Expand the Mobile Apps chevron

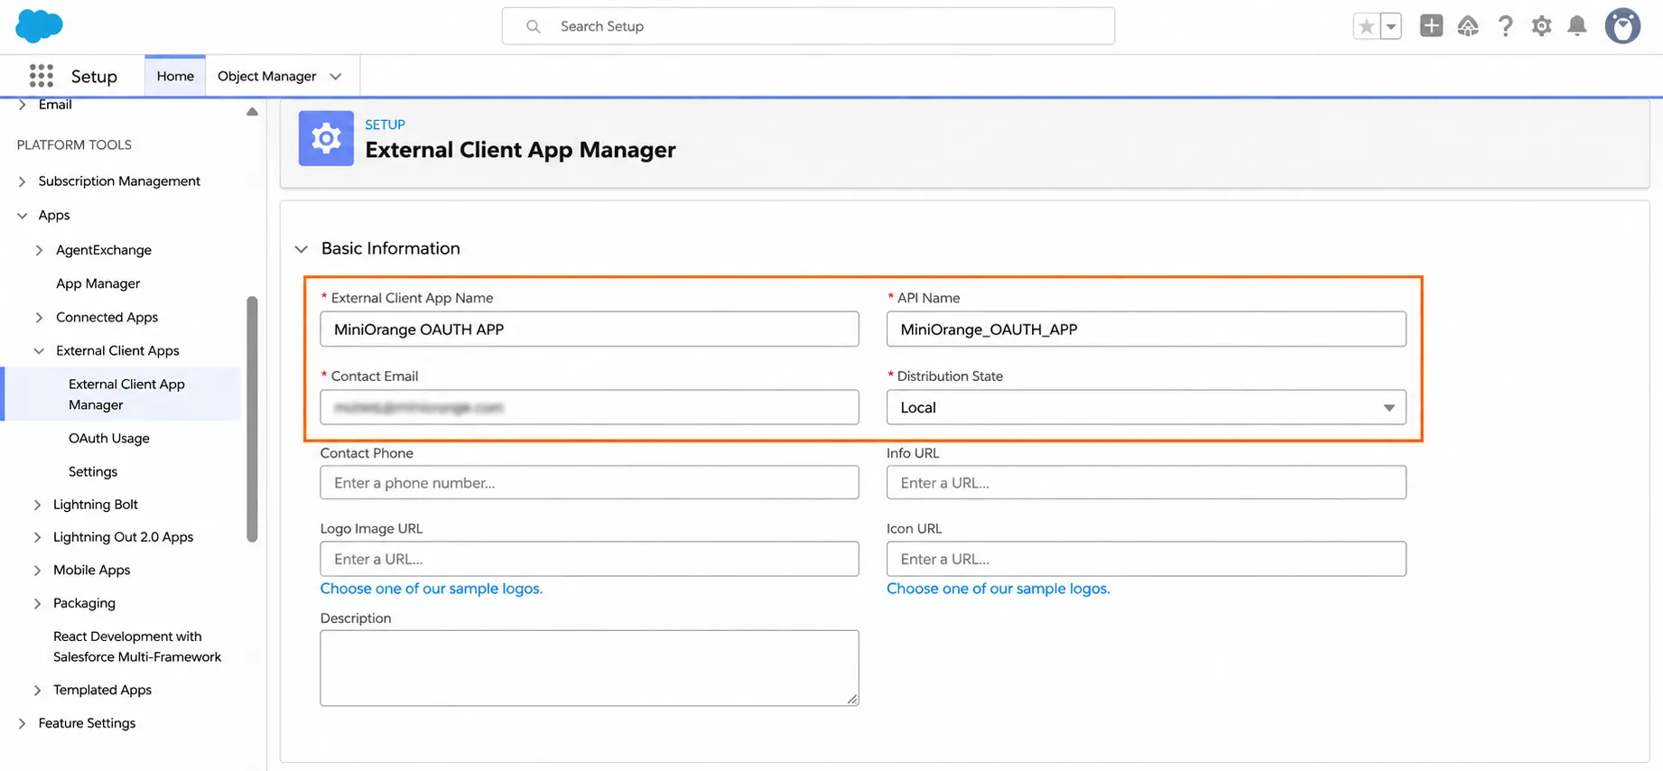37,571
